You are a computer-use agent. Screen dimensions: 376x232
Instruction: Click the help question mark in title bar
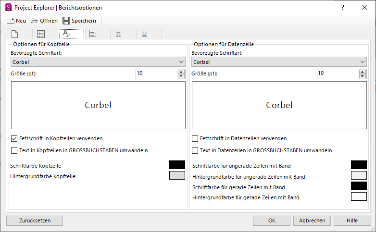[x=343, y=7]
